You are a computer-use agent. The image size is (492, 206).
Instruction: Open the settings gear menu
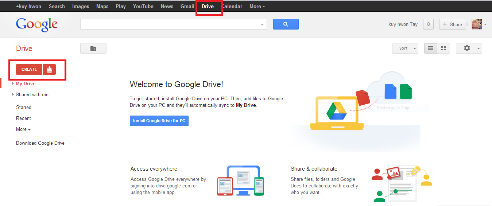469,48
